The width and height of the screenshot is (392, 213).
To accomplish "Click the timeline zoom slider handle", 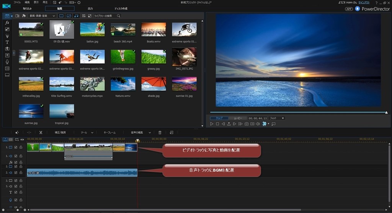I will click(18, 210).
